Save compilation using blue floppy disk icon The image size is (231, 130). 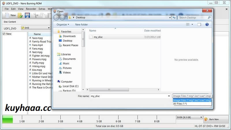pyautogui.click(x=27, y=15)
